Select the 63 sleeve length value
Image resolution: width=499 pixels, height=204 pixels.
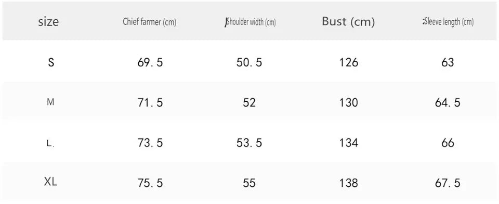(x=448, y=63)
